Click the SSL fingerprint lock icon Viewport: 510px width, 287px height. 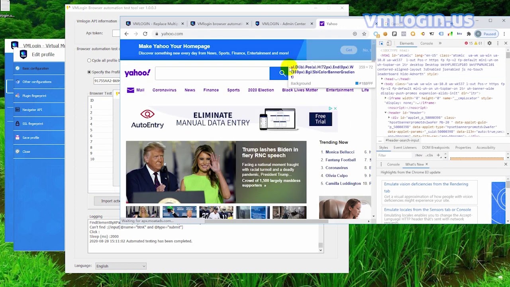click(18, 124)
